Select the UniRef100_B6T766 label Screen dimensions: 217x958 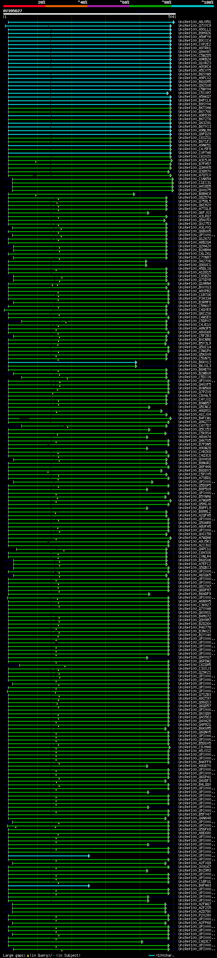click(x=194, y=111)
